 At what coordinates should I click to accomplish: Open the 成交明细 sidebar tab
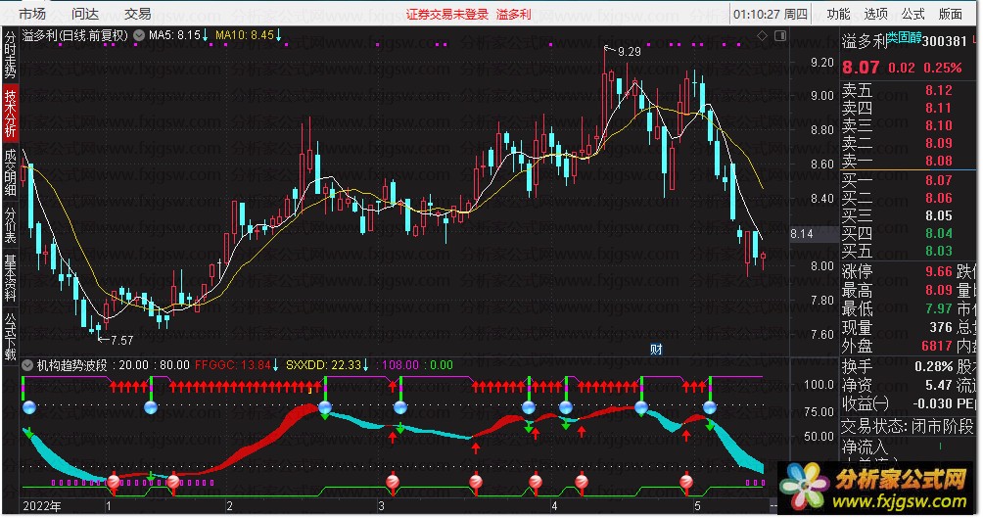click(10, 173)
